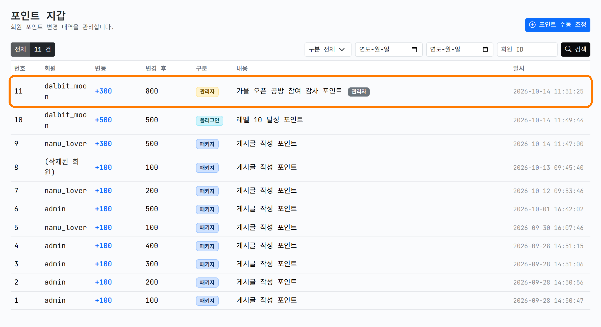601x327 pixels.
Task: Open the calendar picker icon of second date field
Action: (x=485, y=49)
